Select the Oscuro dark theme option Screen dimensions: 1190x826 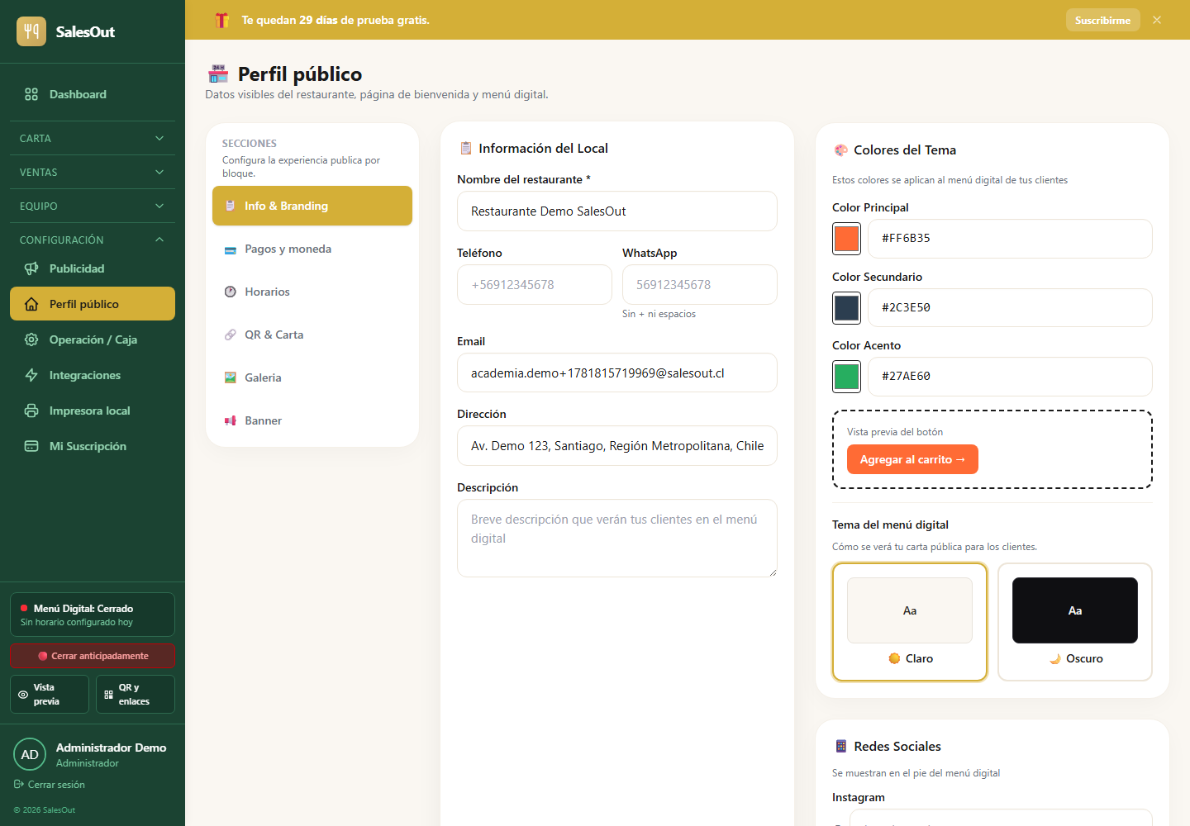coord(1075,622)
